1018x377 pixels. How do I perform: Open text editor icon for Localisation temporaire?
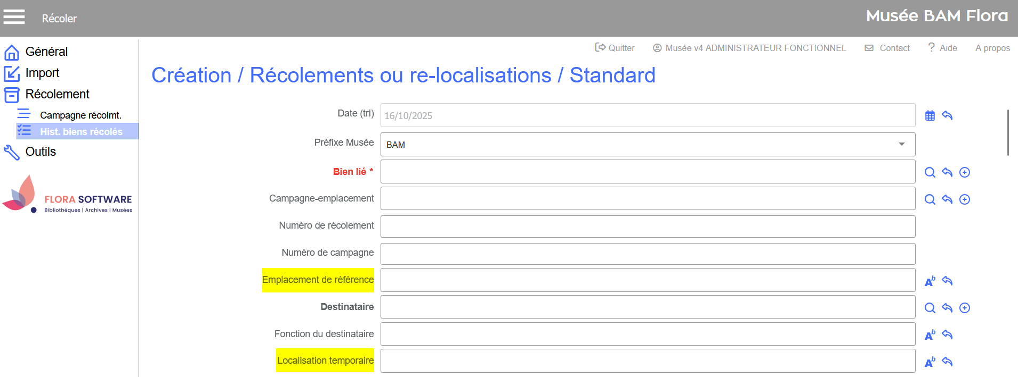click(x=930, y=362)
